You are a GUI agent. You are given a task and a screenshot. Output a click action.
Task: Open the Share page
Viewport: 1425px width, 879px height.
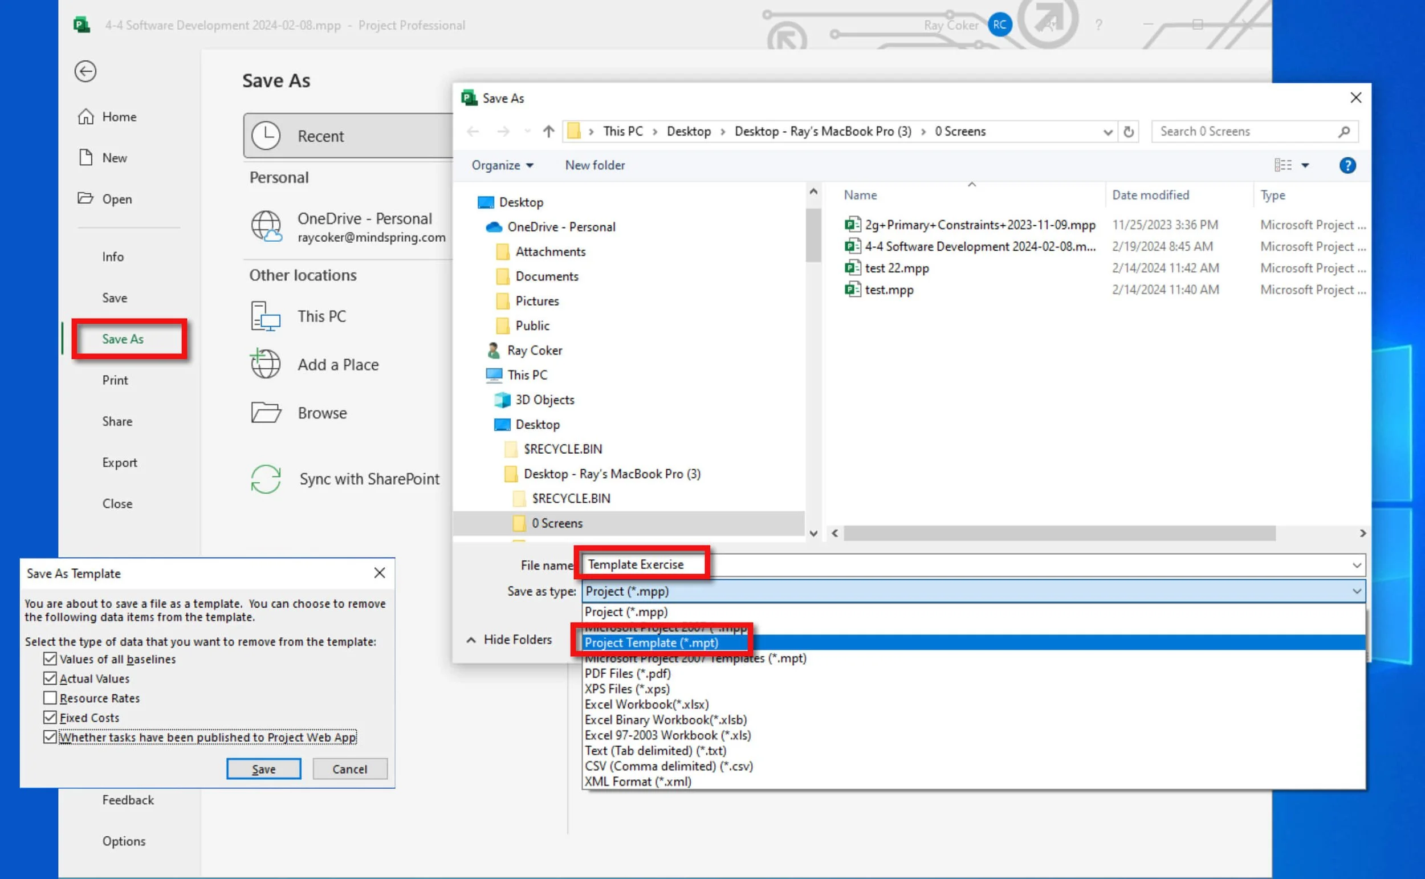pyautogui.click(x=117, y=421)
